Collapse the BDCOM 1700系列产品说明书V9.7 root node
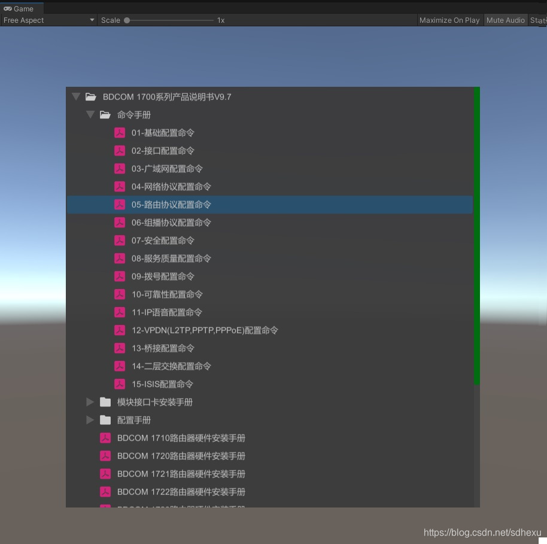This screenshot has width=547, height=544. coord(76,97)
